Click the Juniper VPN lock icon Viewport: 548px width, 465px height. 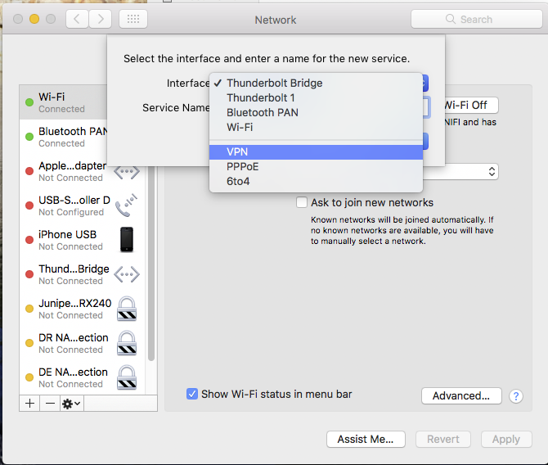point(127,309)
